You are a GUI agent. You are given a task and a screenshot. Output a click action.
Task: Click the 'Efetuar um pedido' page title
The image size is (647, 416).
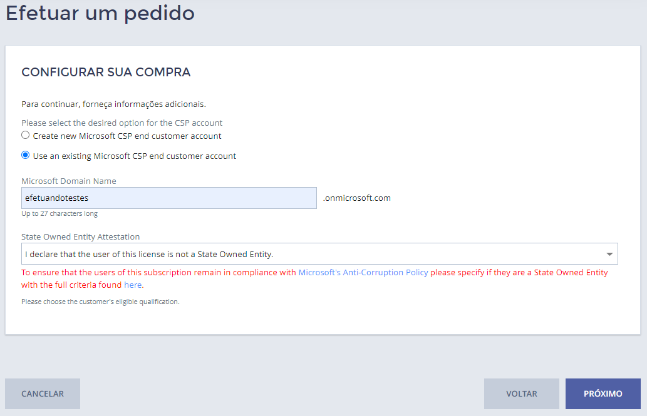pos(100,13)
